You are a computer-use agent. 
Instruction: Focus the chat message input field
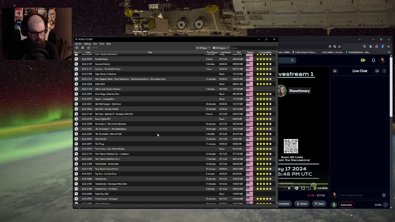pos(360,195)
